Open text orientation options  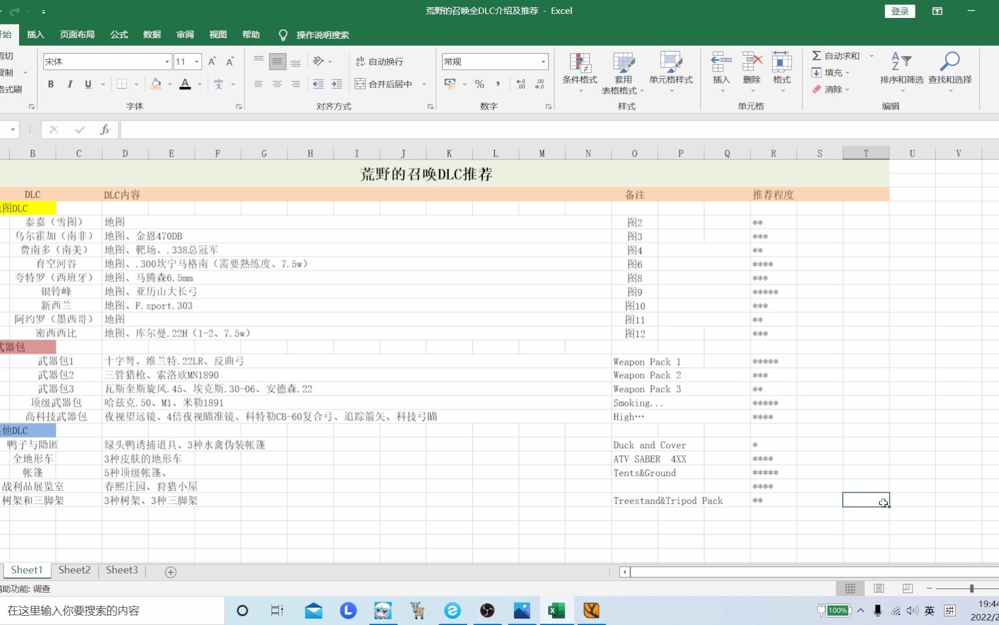(322, 61)
